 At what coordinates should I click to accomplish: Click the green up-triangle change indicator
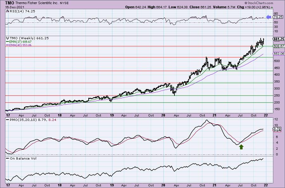tap(272, 7)
